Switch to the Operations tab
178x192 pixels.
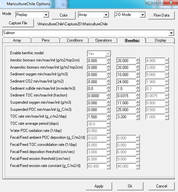104,40
